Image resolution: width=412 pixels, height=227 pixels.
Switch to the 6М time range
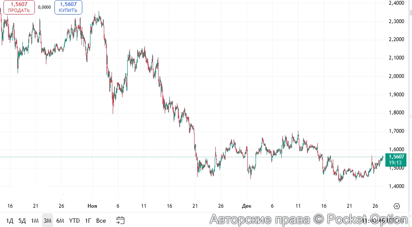tap(60, 221)
